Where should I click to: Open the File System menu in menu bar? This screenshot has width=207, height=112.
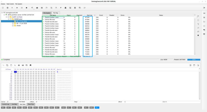(19, 4)
